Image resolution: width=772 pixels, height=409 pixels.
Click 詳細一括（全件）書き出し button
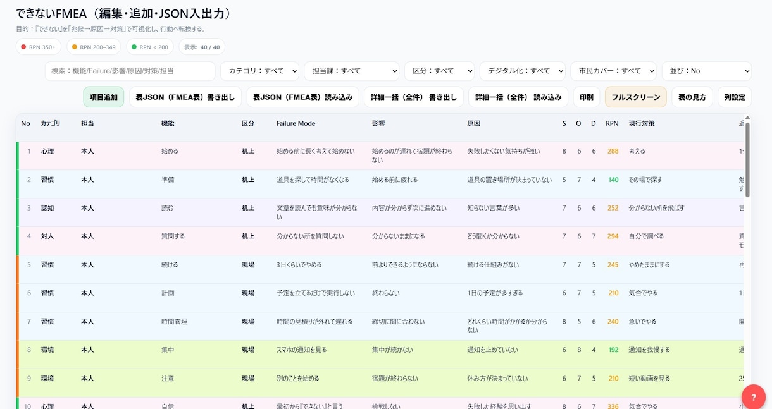(413, 97)
